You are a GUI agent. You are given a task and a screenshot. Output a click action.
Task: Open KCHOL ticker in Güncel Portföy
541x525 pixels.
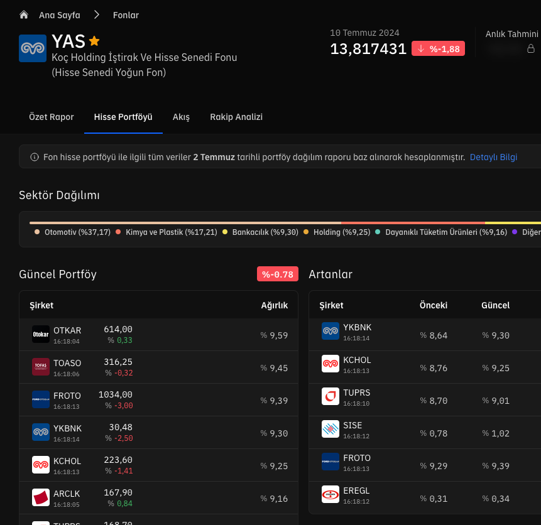67,461
